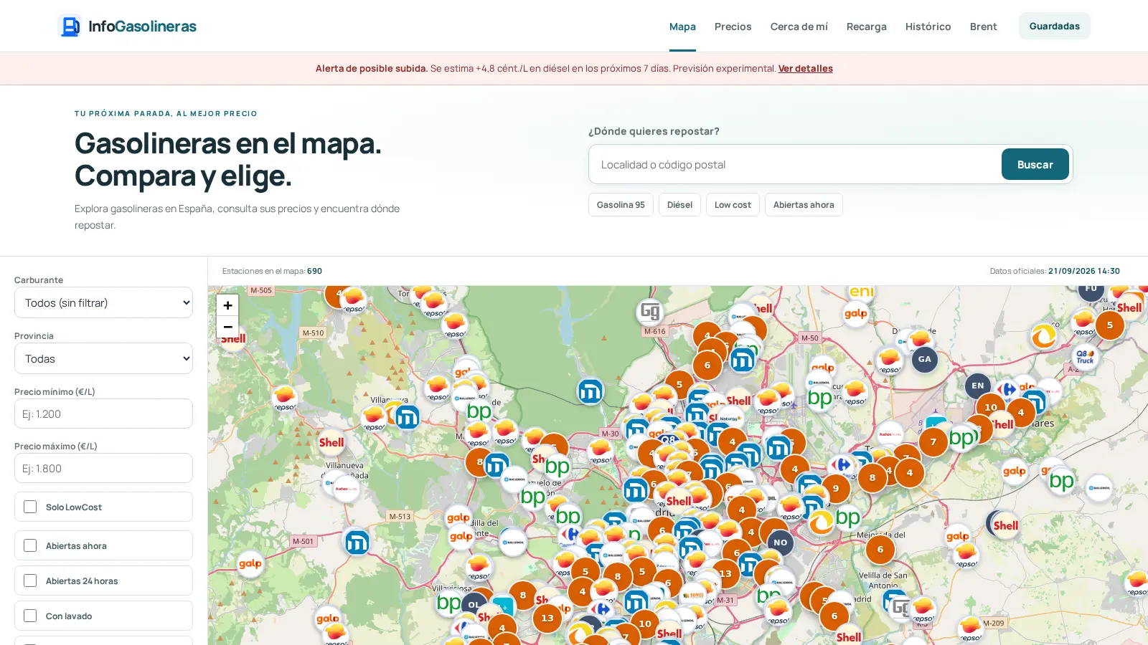Select lone blue marker west of cluster 5

tap(591, 391)
